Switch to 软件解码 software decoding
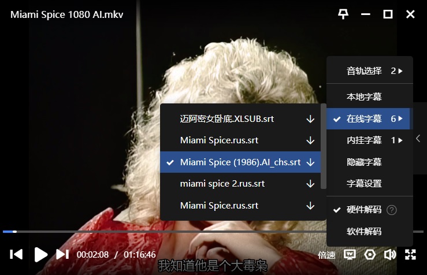427x275 pixels. pos(364,232)
